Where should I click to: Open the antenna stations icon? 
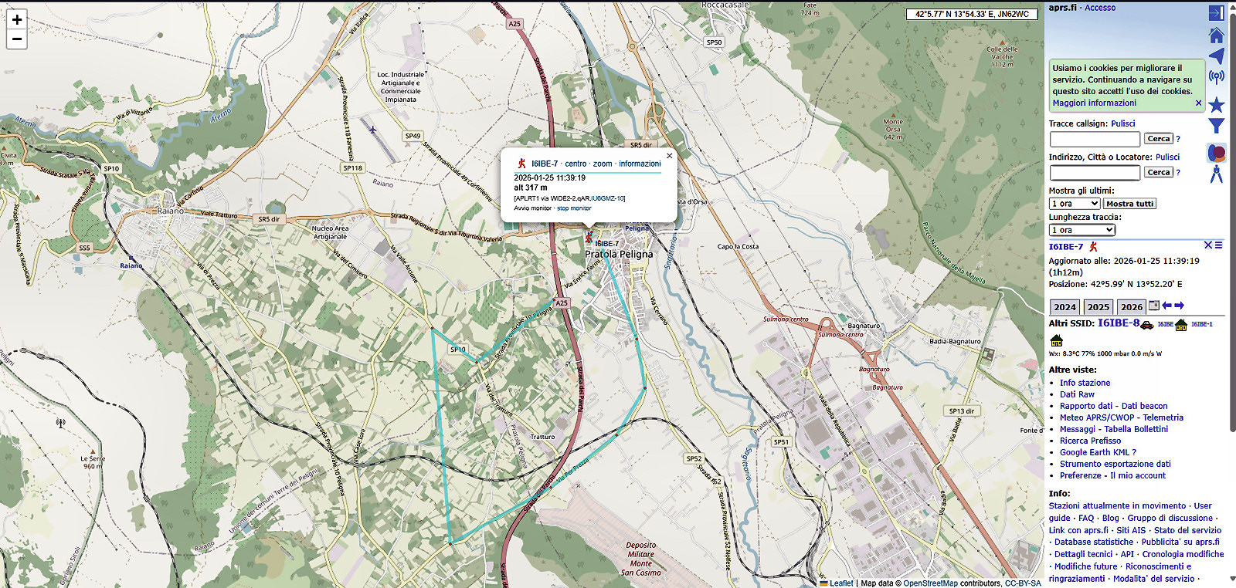1216,77
